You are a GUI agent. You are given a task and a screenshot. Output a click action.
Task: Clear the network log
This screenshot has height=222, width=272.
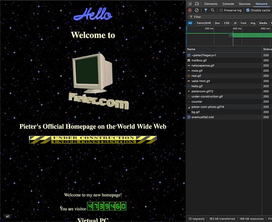point(197,10)
